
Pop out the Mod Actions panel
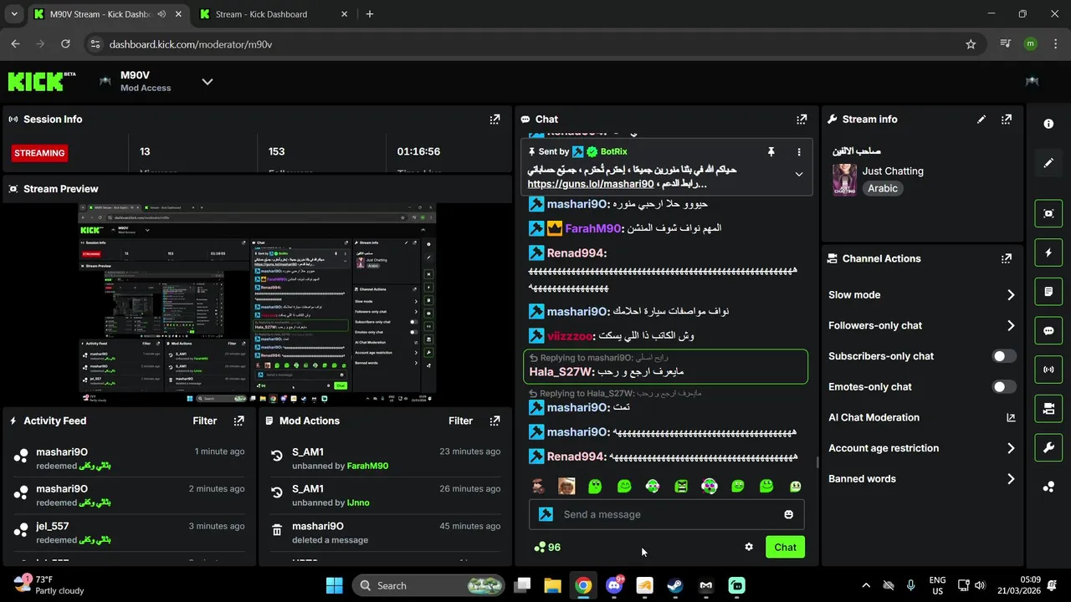tap(495, 421)
